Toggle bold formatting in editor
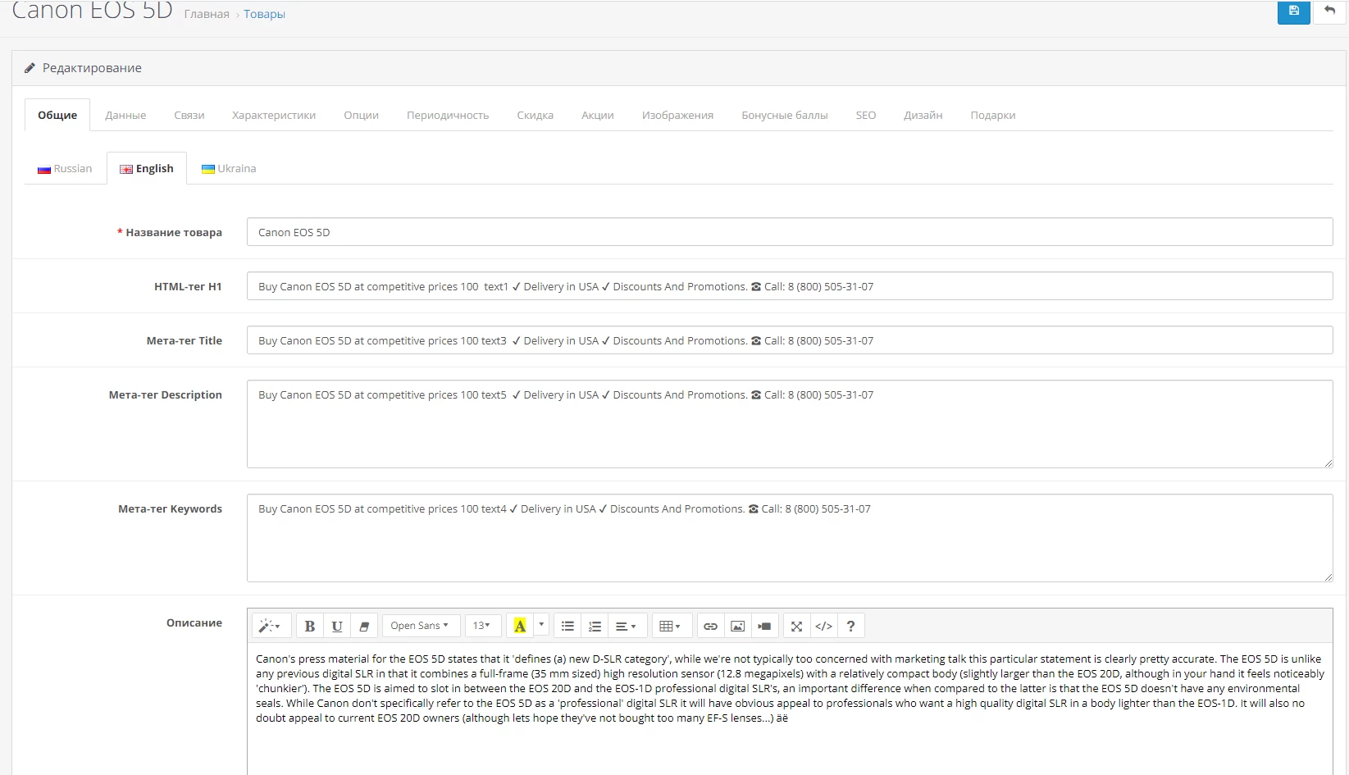 point(310,626)
